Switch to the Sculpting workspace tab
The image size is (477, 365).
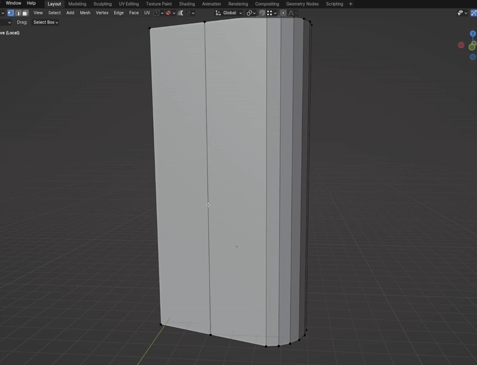[102, 4]
